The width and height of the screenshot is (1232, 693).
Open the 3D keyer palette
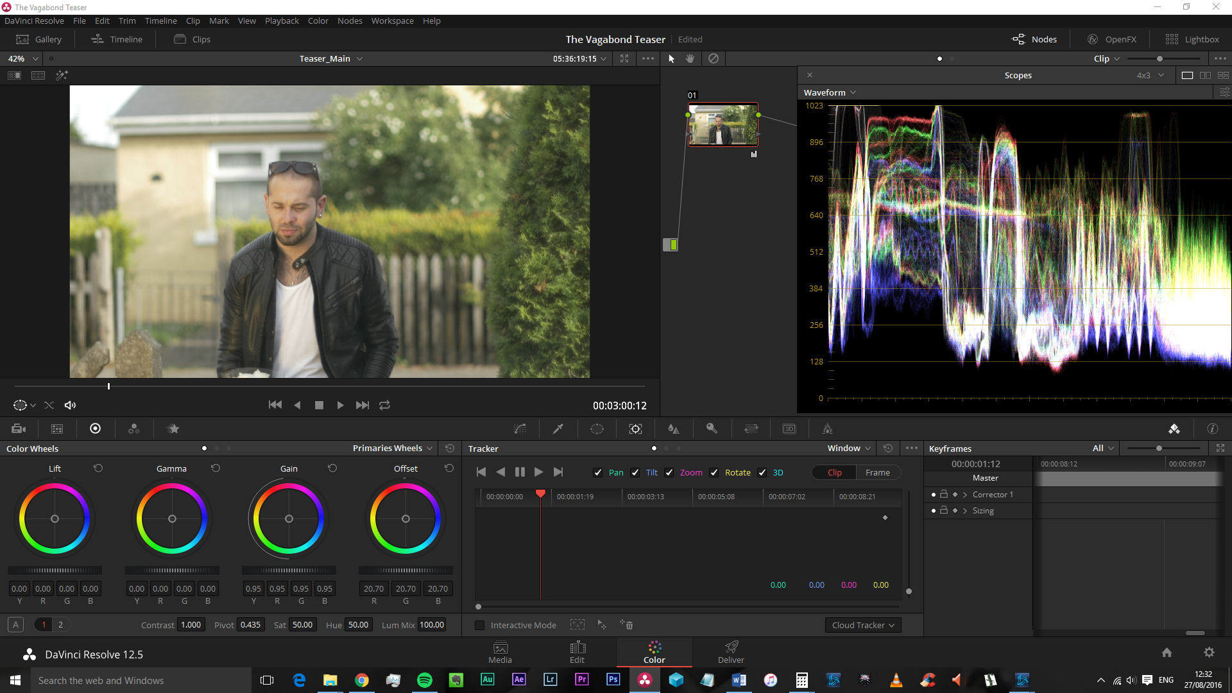(789, 429)
